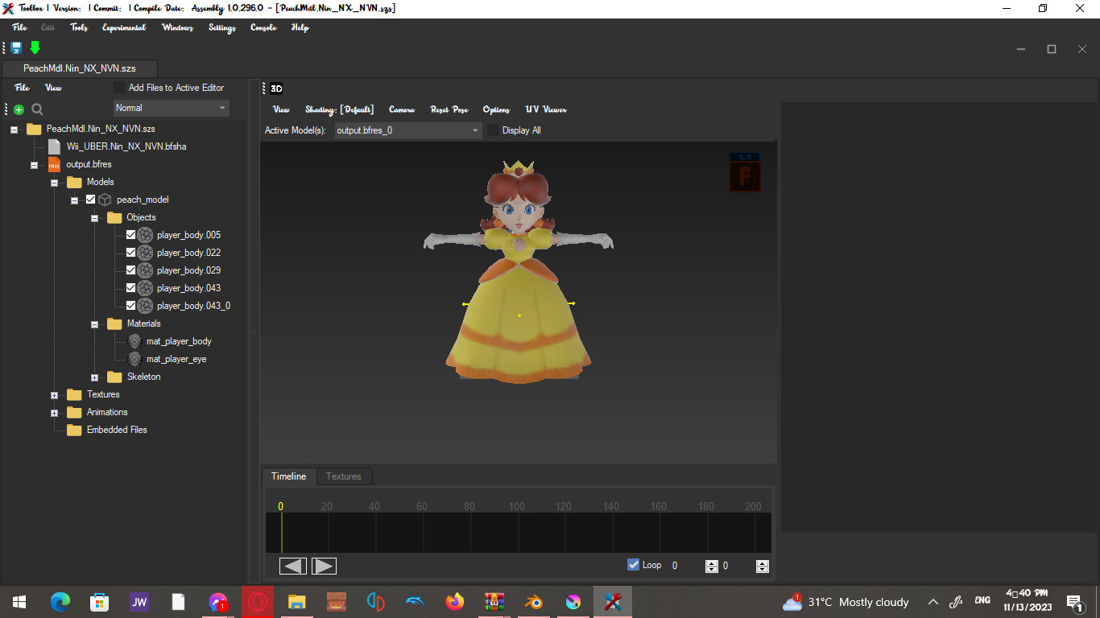Click the green update arrow icon
Image resolution: width=1100 pixels, height=618 pixels.
click(35, 47)
